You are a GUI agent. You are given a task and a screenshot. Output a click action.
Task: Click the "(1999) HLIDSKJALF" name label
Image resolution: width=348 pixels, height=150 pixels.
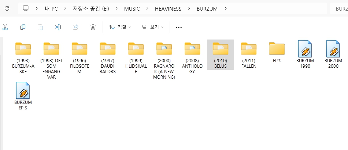136,66
